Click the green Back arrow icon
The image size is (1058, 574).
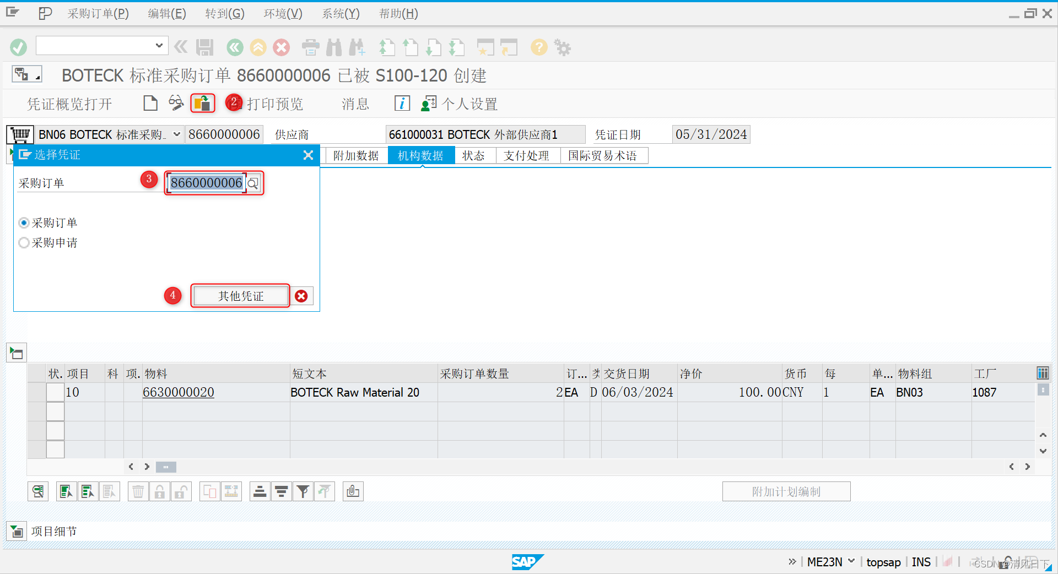(235, 47)
